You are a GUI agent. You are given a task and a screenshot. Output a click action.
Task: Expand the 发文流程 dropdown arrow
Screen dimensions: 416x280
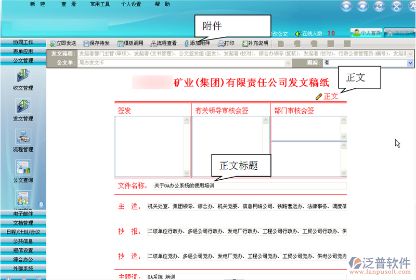pos(410,54)
